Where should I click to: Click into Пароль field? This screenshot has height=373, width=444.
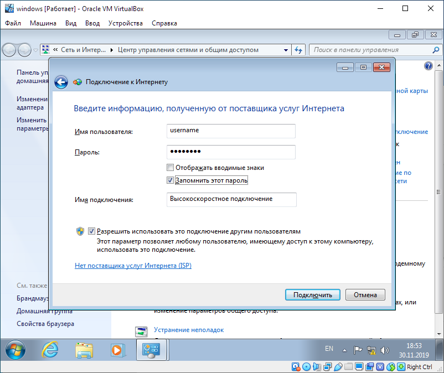coord(231,152)
